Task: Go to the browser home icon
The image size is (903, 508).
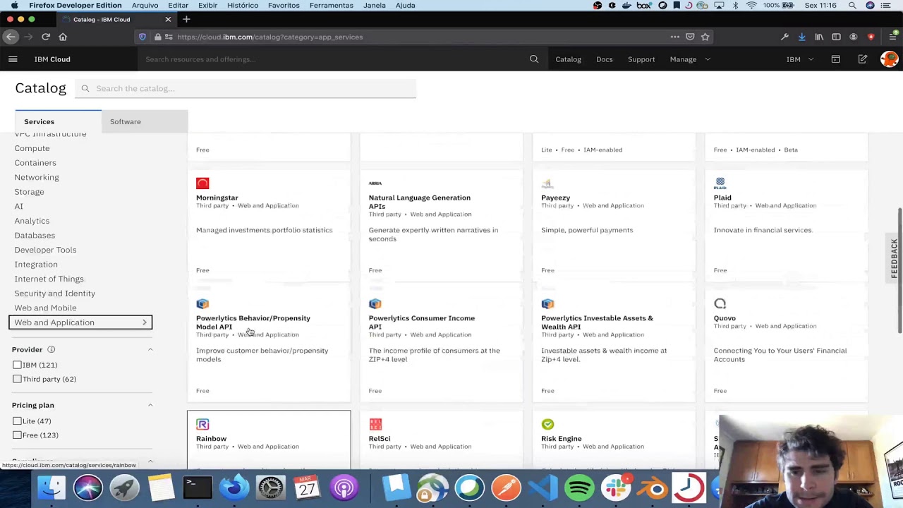Action: 63,37
